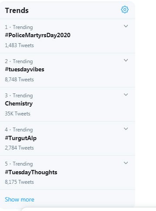Expand options chevron for #tuesdayvibes
This screenshot has height=211, width=156.
(x=126, y=60)
